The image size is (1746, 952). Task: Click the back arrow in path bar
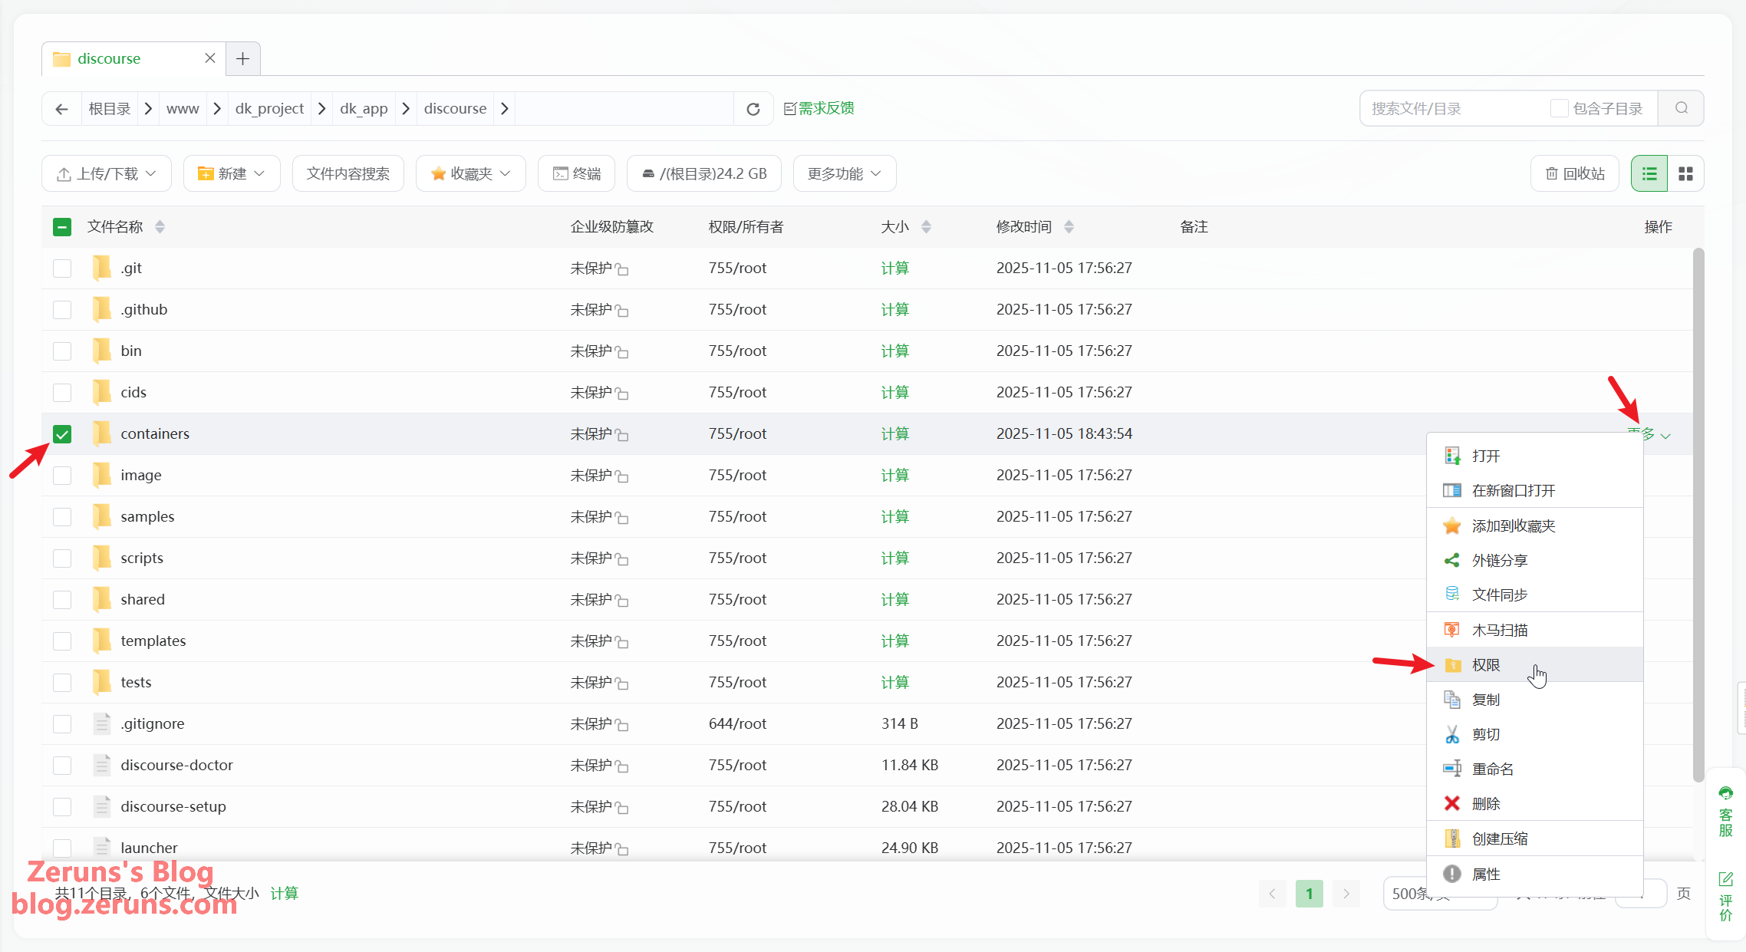coord(62,109)
